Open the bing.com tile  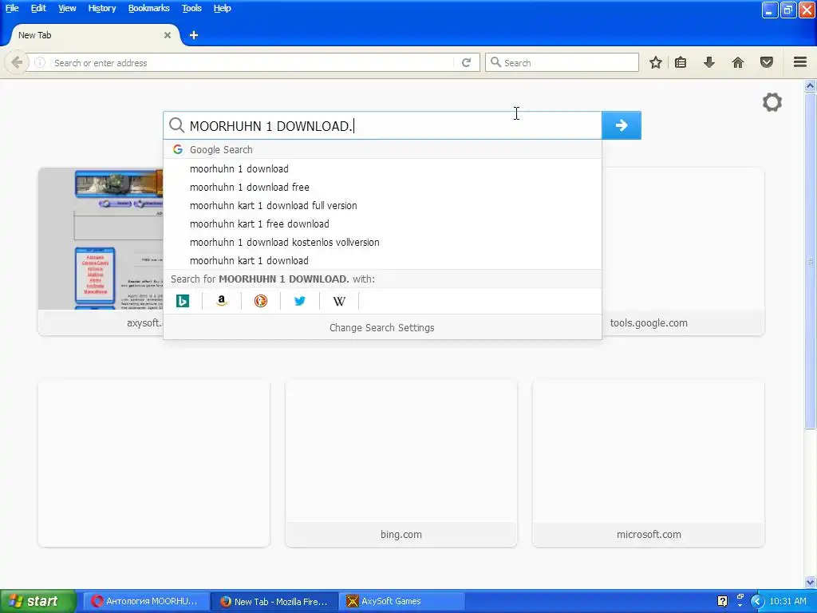pos(401,464)
